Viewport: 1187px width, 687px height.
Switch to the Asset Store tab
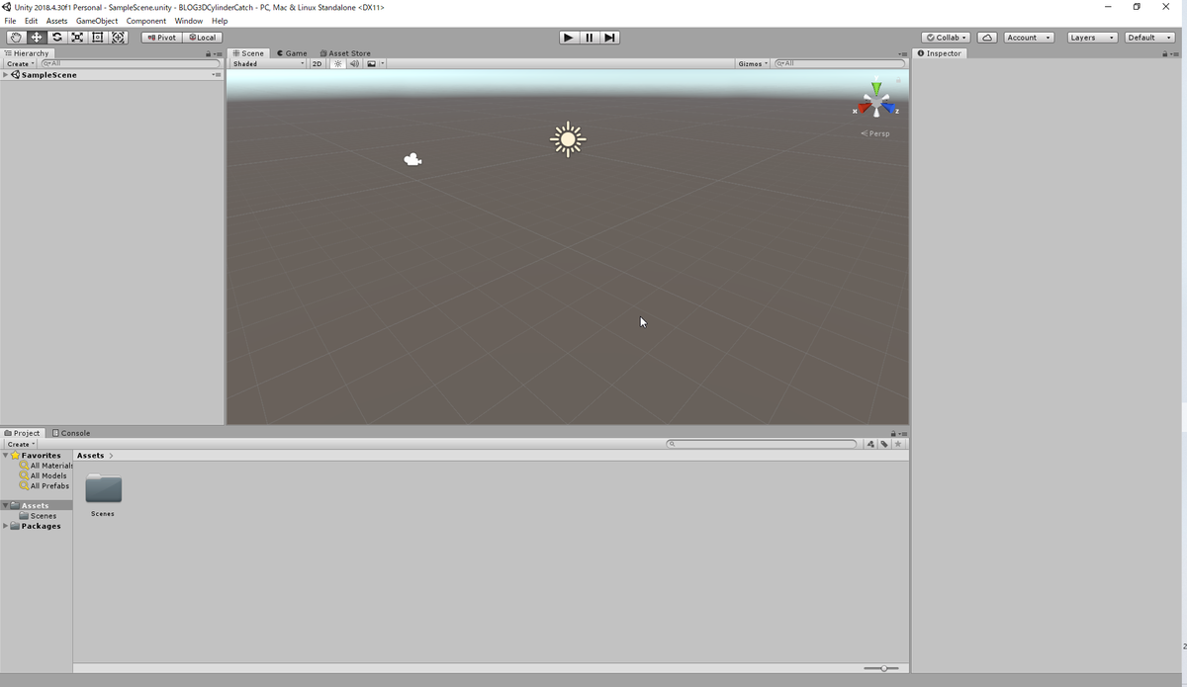point(345,53)
